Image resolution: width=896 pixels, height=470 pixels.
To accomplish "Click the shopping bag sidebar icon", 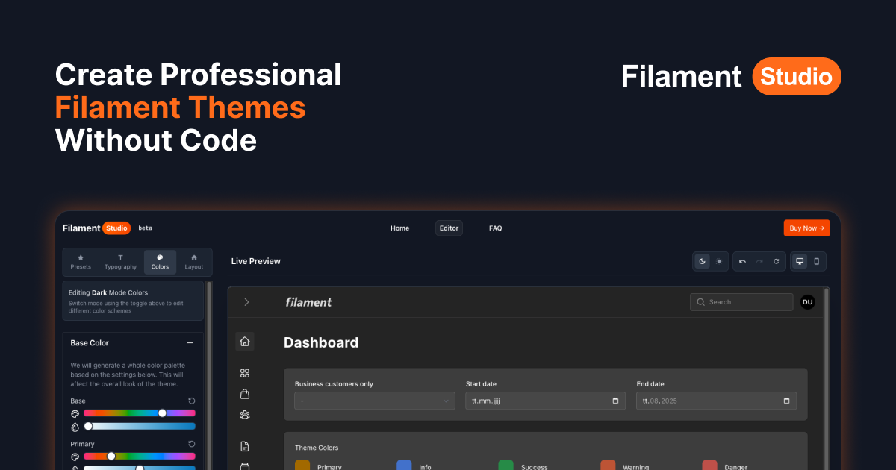I will 245,393.
